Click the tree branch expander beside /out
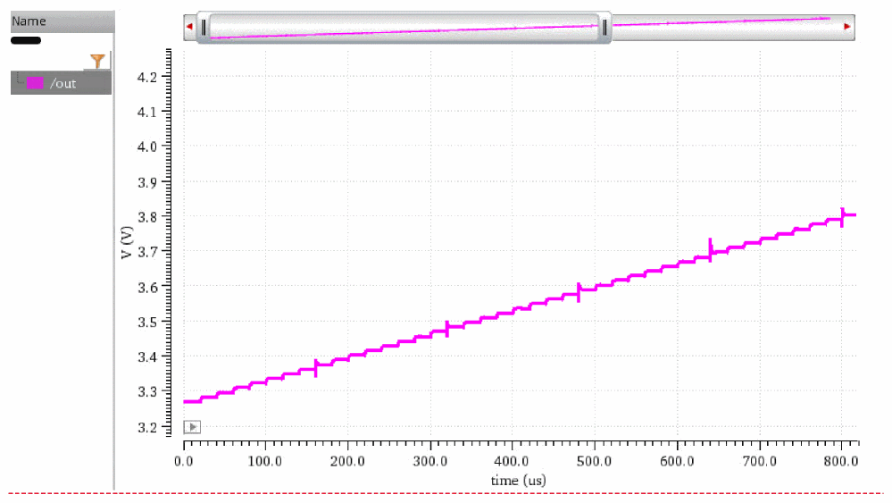This screenshot has width=892, height=503. tap(19, 78)
